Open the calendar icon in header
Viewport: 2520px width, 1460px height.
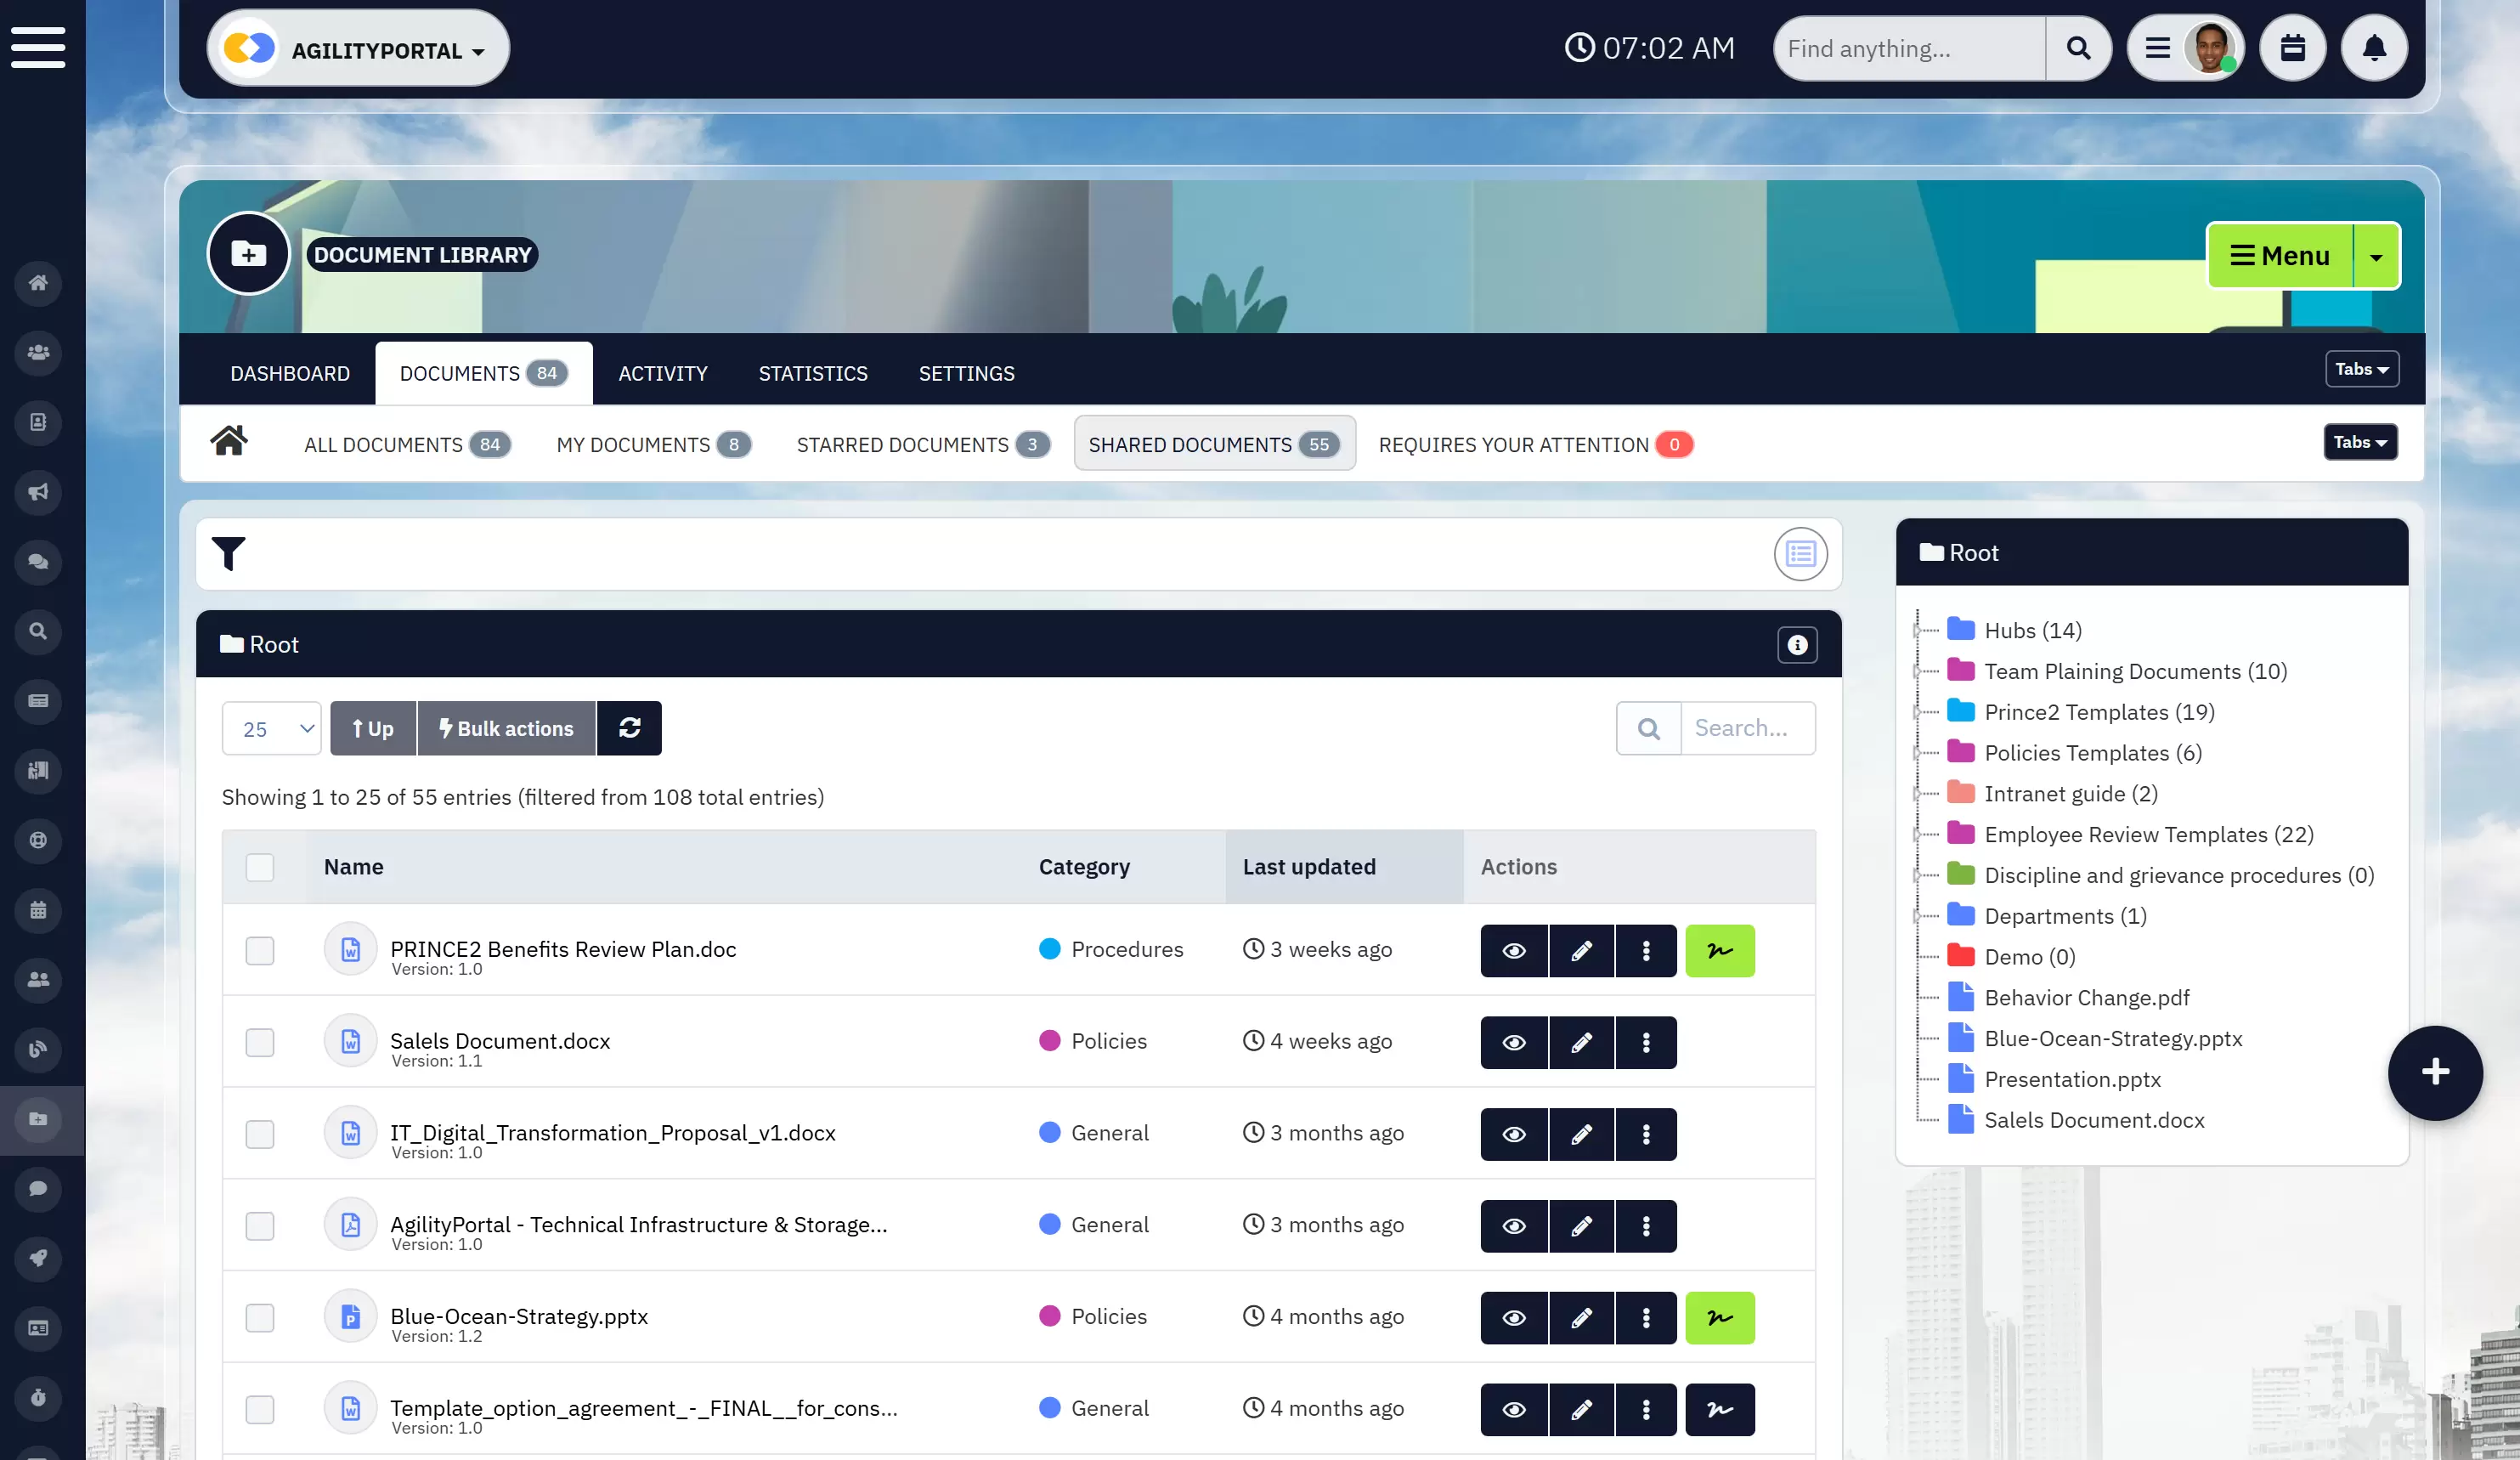pos(2292,48)
